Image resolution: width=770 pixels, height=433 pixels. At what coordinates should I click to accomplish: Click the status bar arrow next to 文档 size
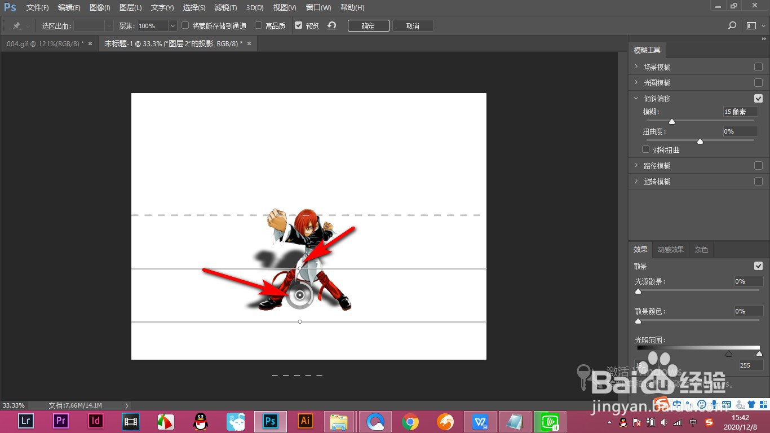127,405
